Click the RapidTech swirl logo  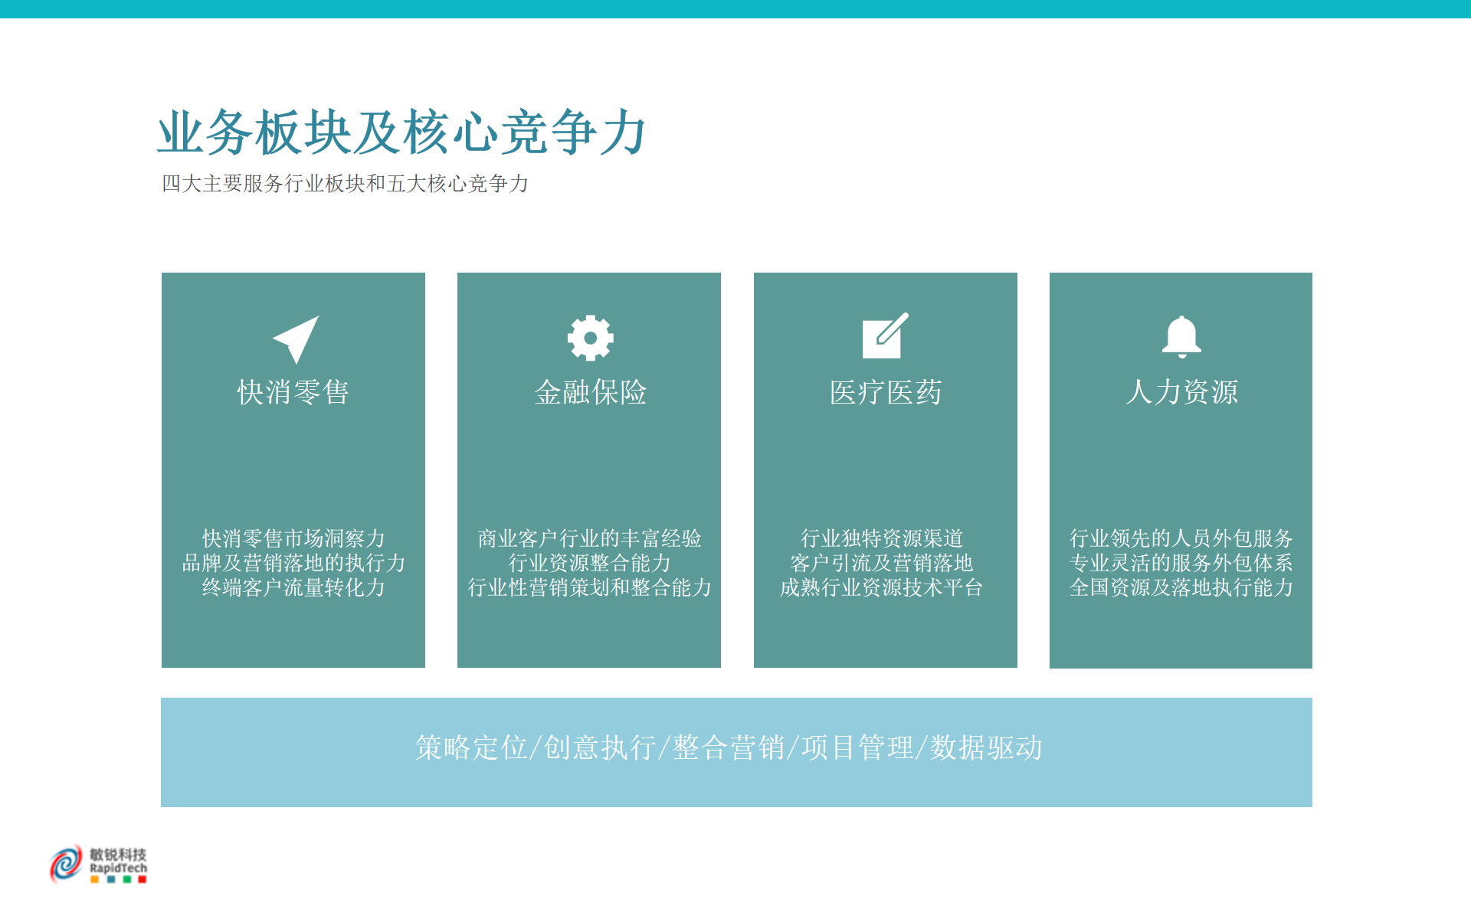point(67,863)
